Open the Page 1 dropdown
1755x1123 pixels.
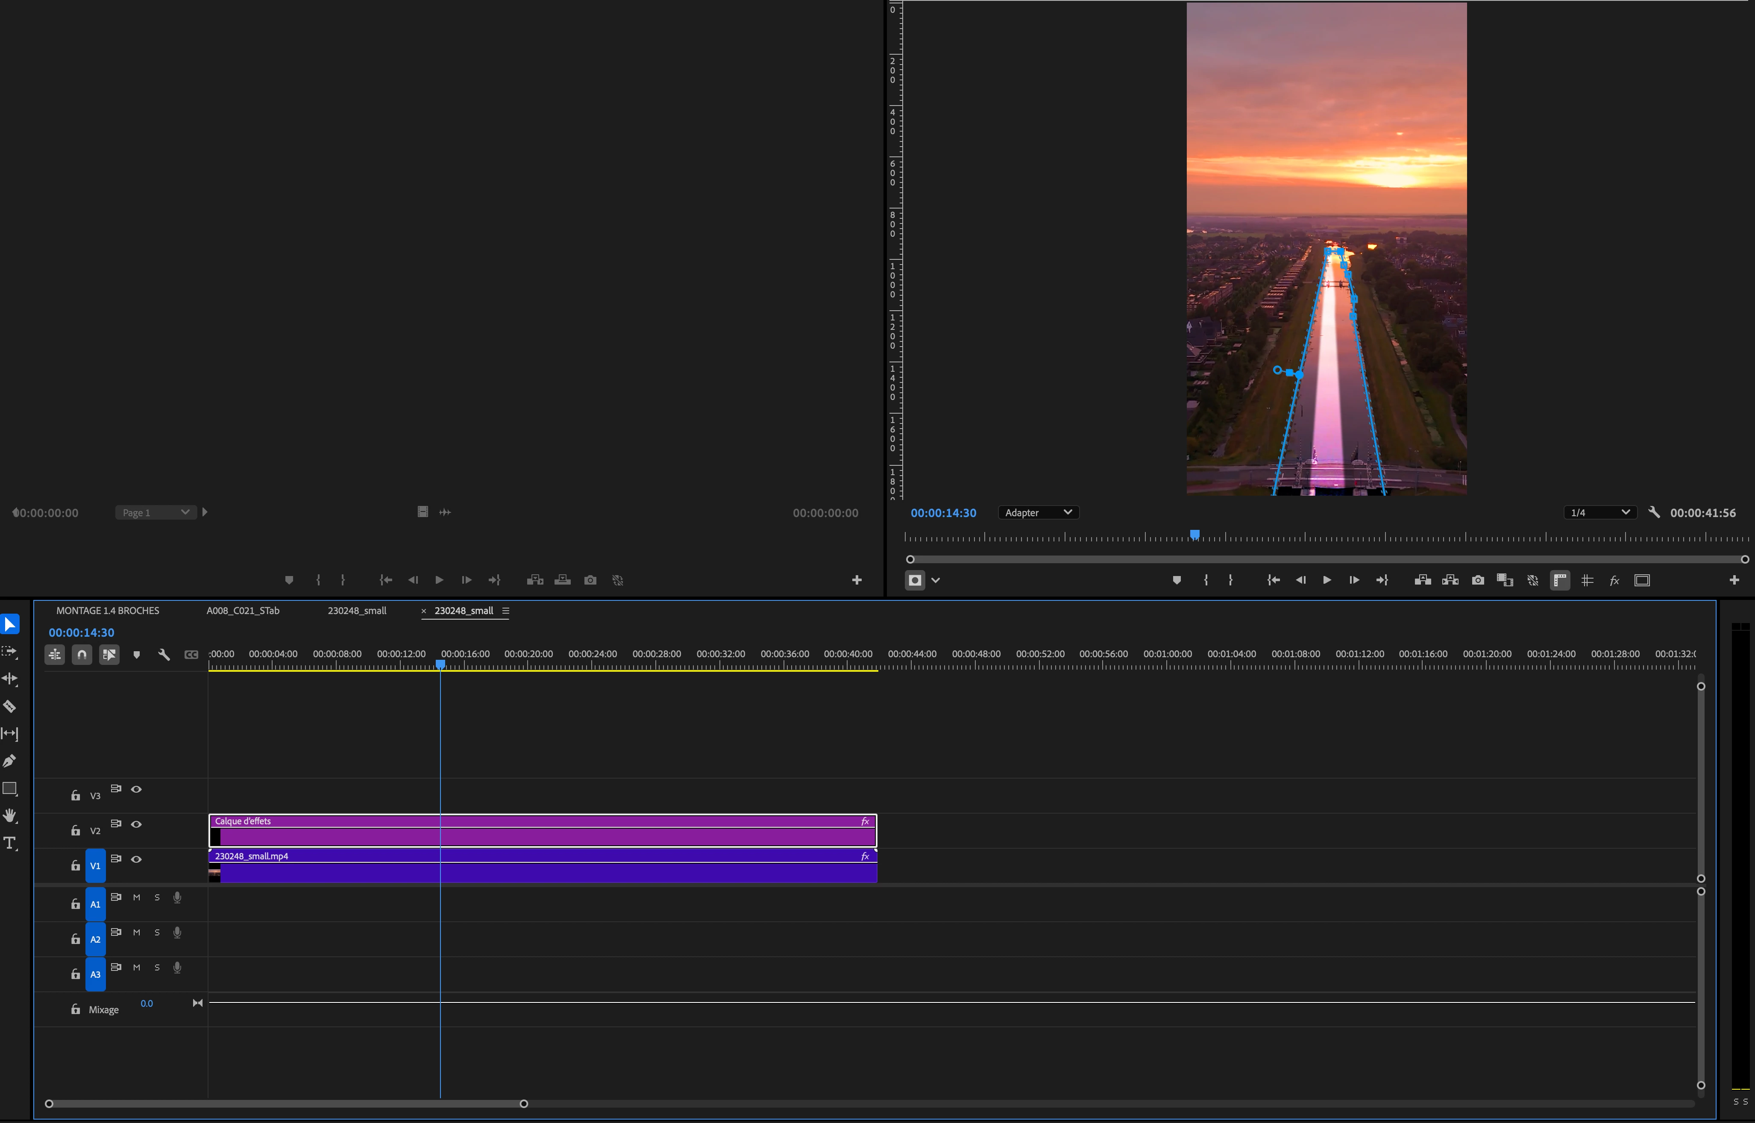(155, 513)
